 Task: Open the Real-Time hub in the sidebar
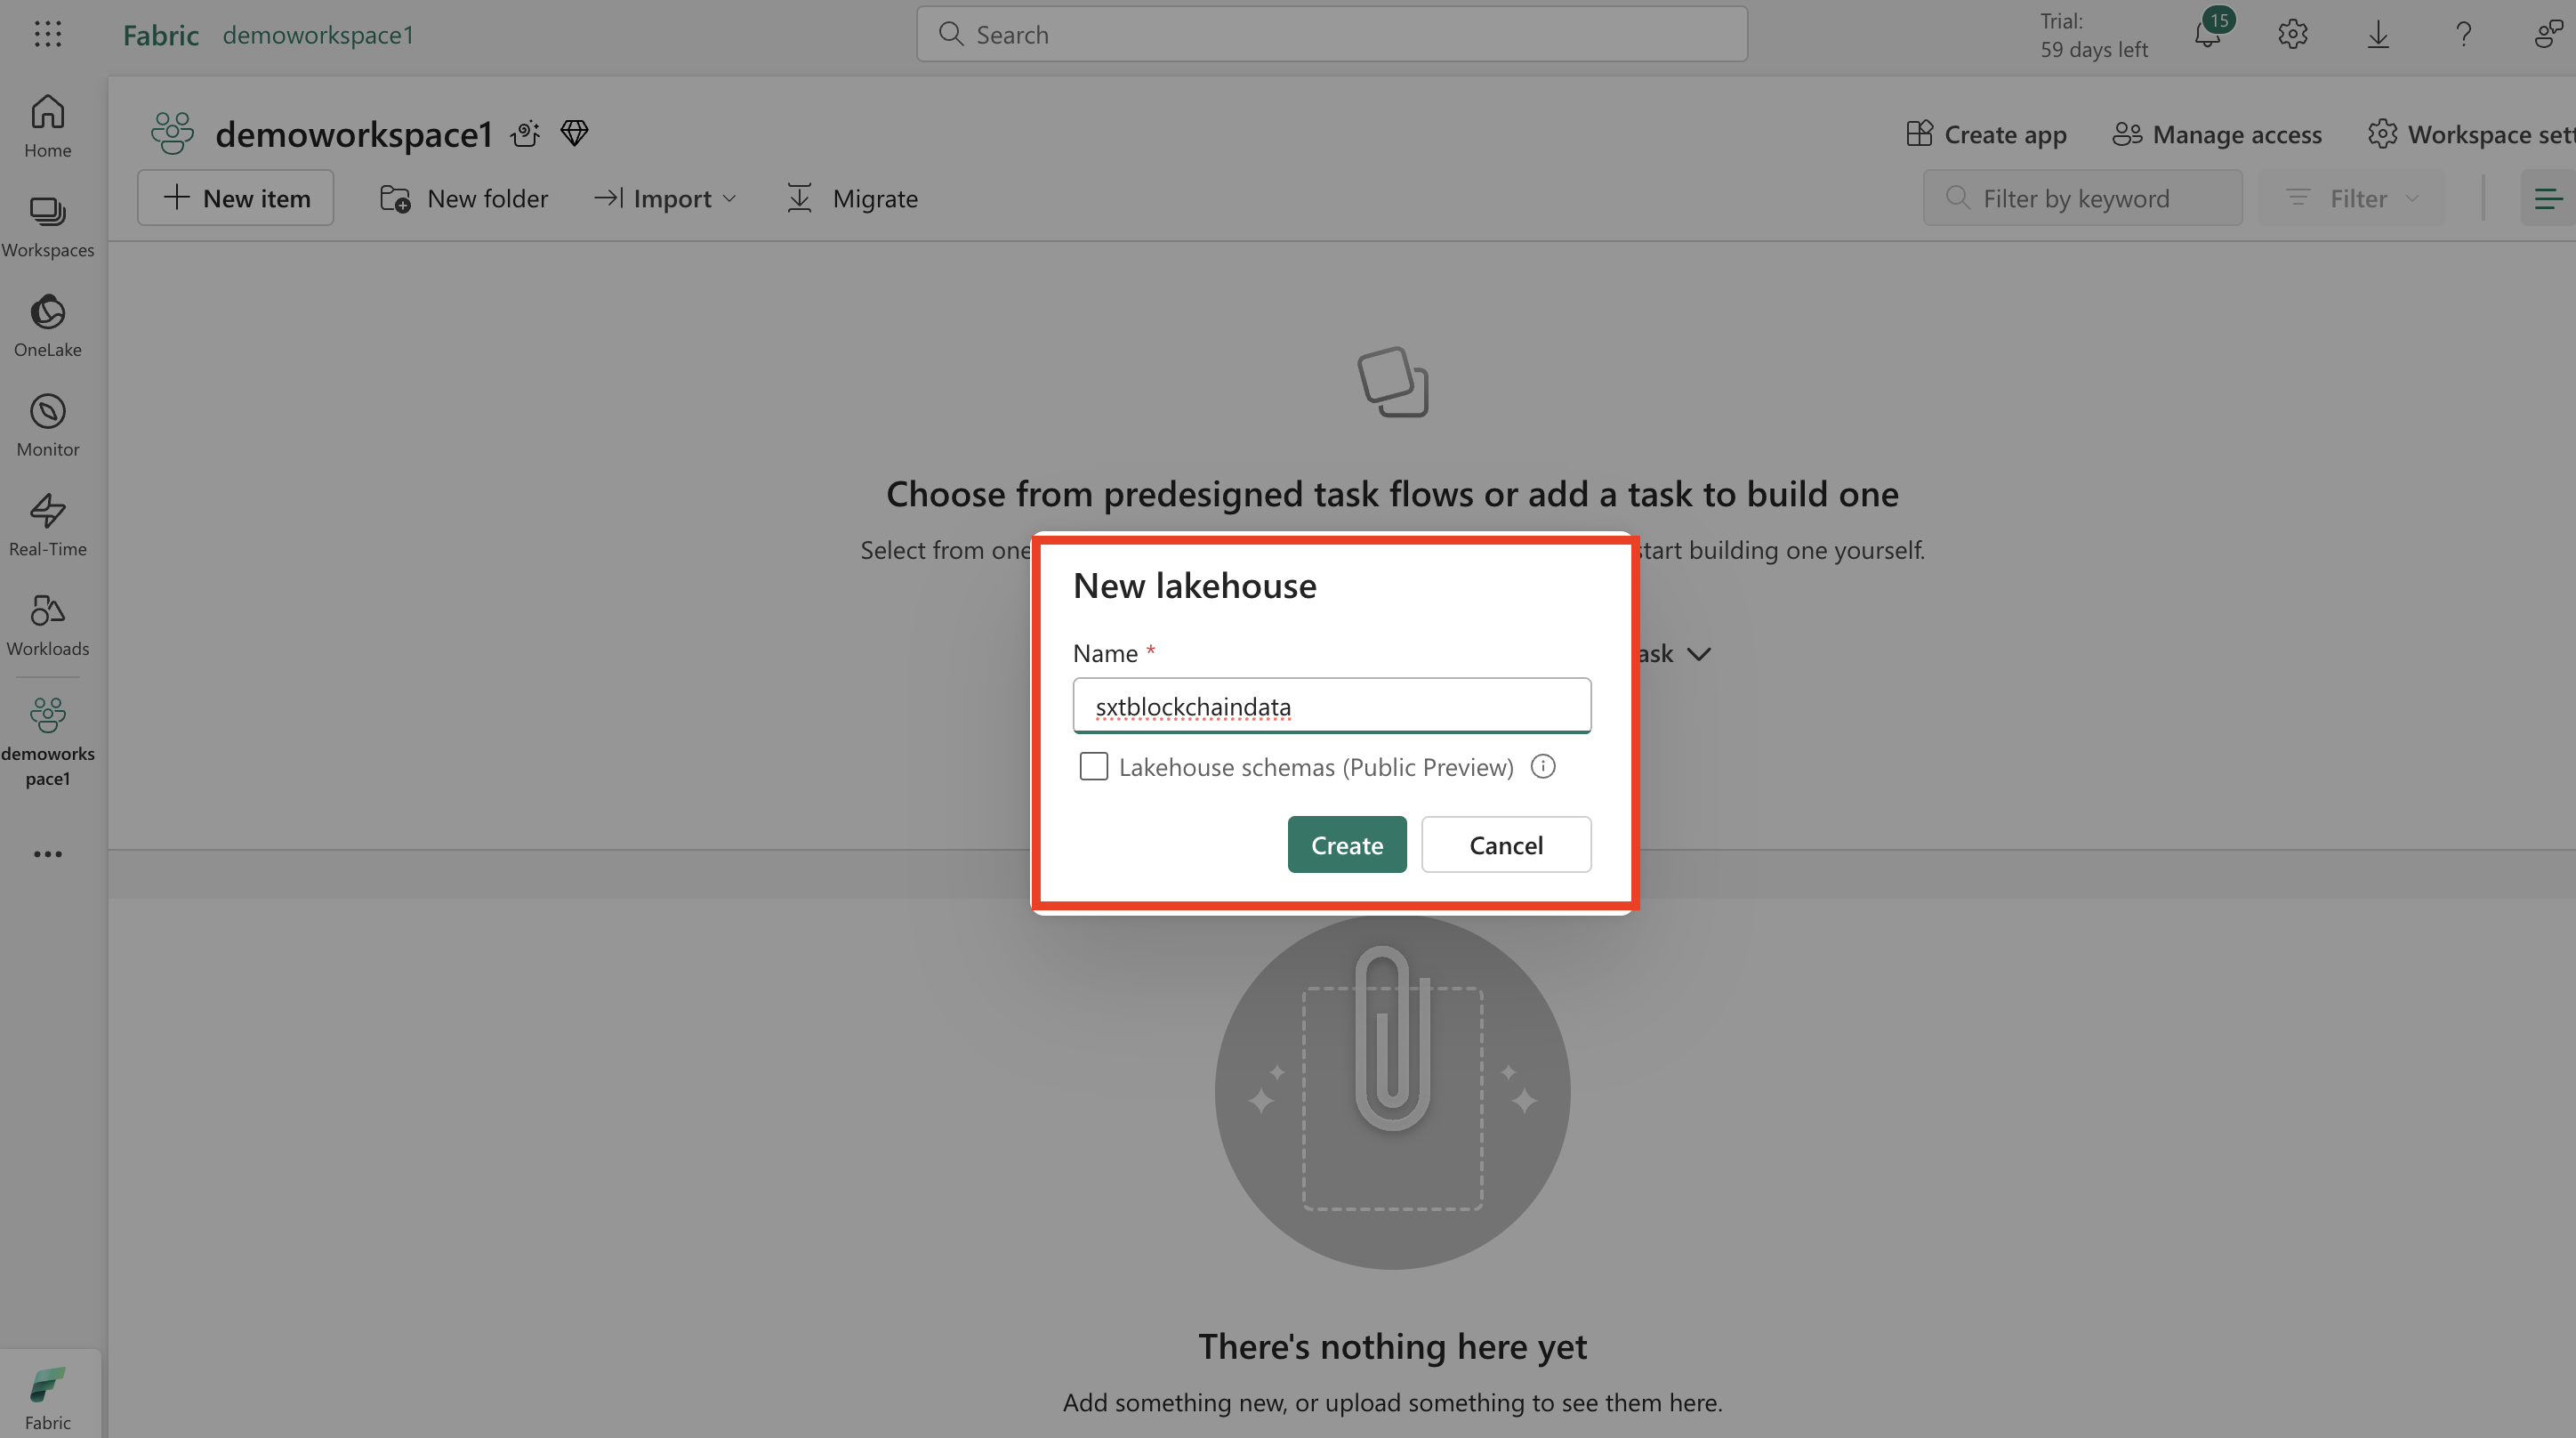tap(47, 524)
